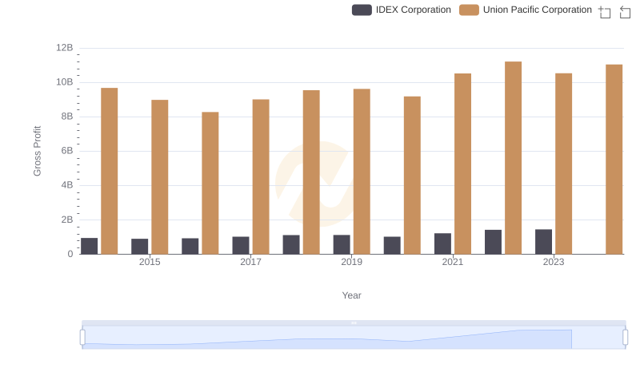The image size is (640, 368).
Task: Click the IDEX Corporation bar for 2019
Action: pyautogui.click(x=342, y=244)
